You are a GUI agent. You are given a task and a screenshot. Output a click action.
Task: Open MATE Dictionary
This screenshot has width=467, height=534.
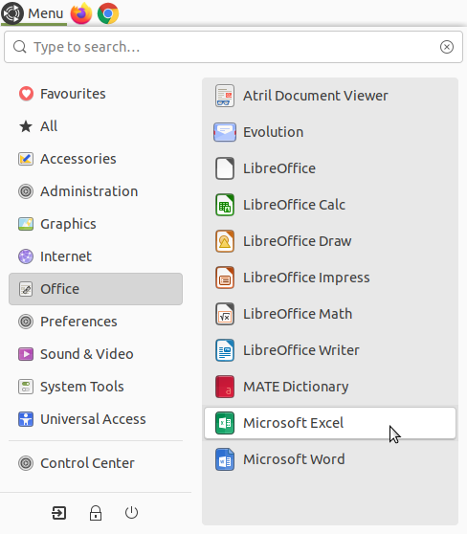pyautogui.click(x=330, y=387)
